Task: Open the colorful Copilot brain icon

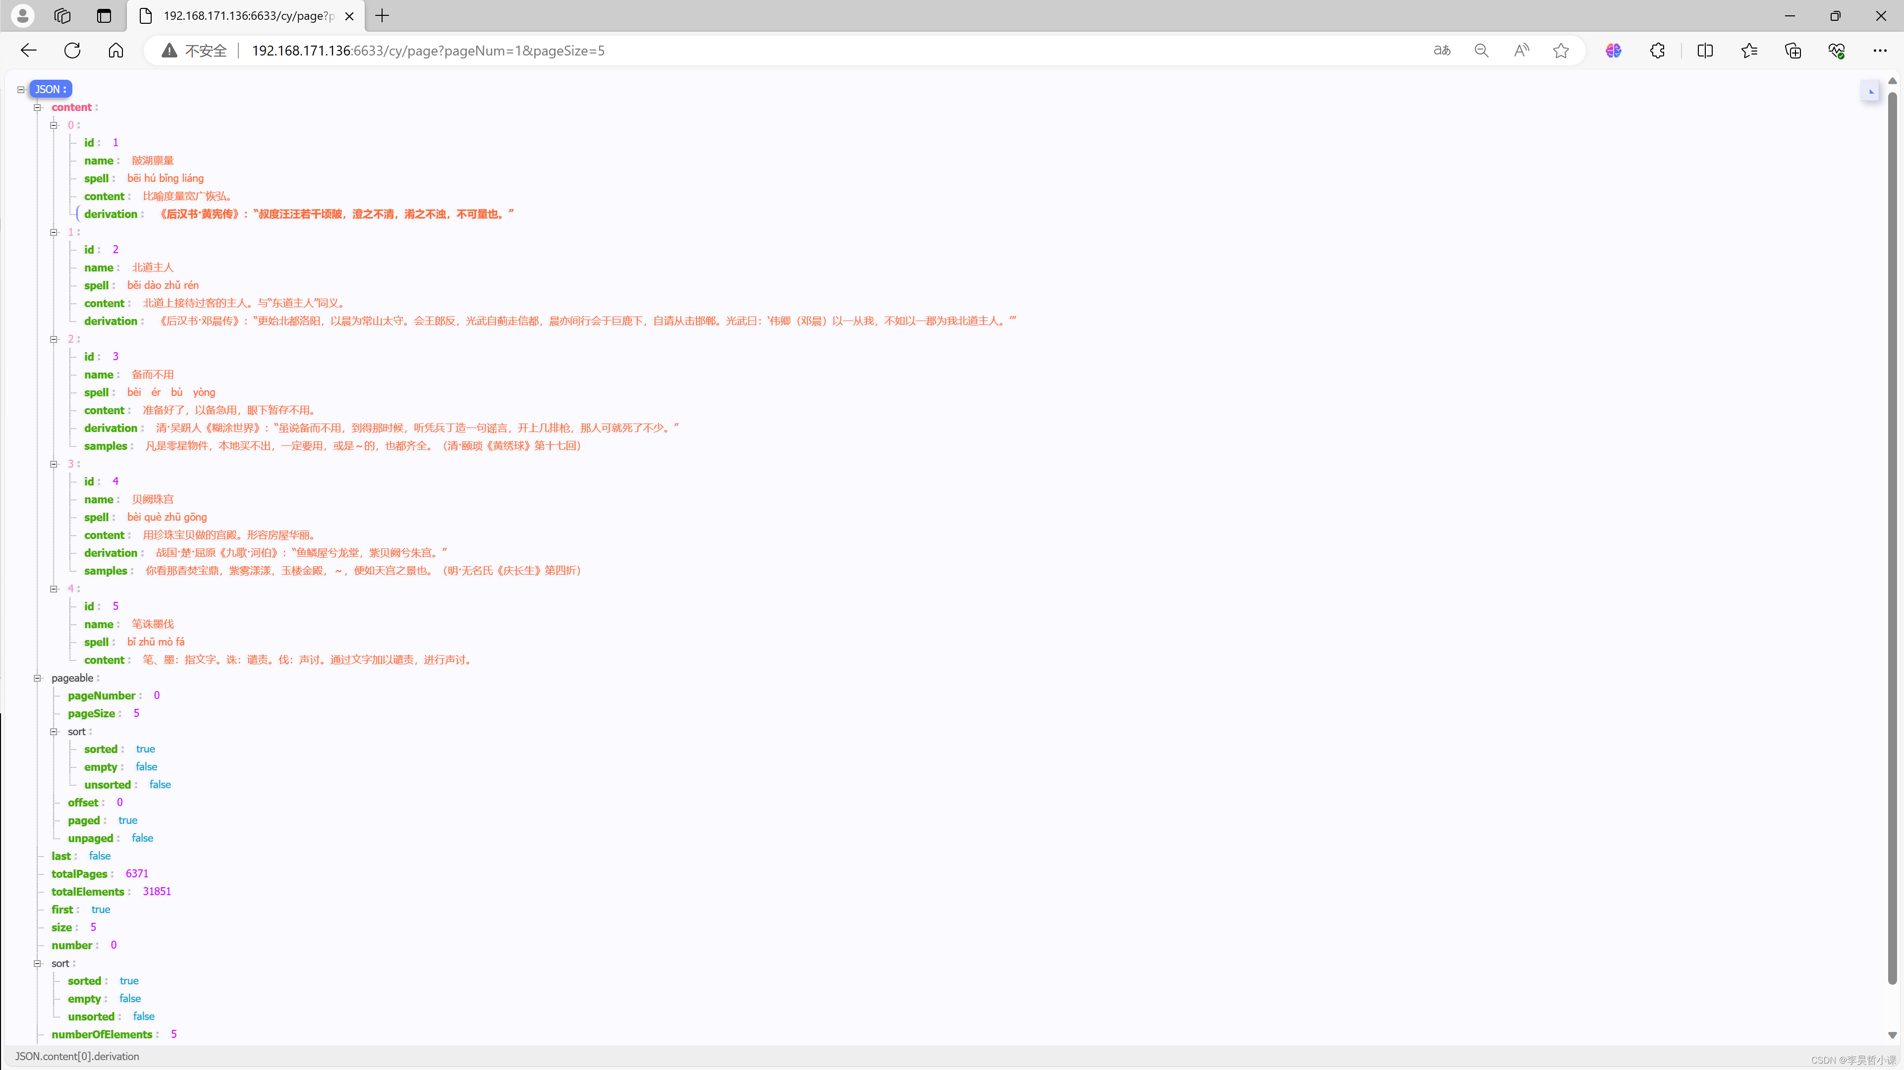Action: [1614, 50]
